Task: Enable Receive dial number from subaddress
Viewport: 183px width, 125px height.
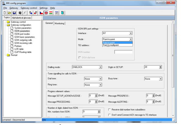Action: [109, 109]
